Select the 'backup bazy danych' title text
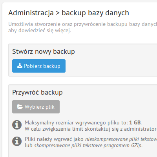This screenshot has width=157, height=157. tap(95, 13)
